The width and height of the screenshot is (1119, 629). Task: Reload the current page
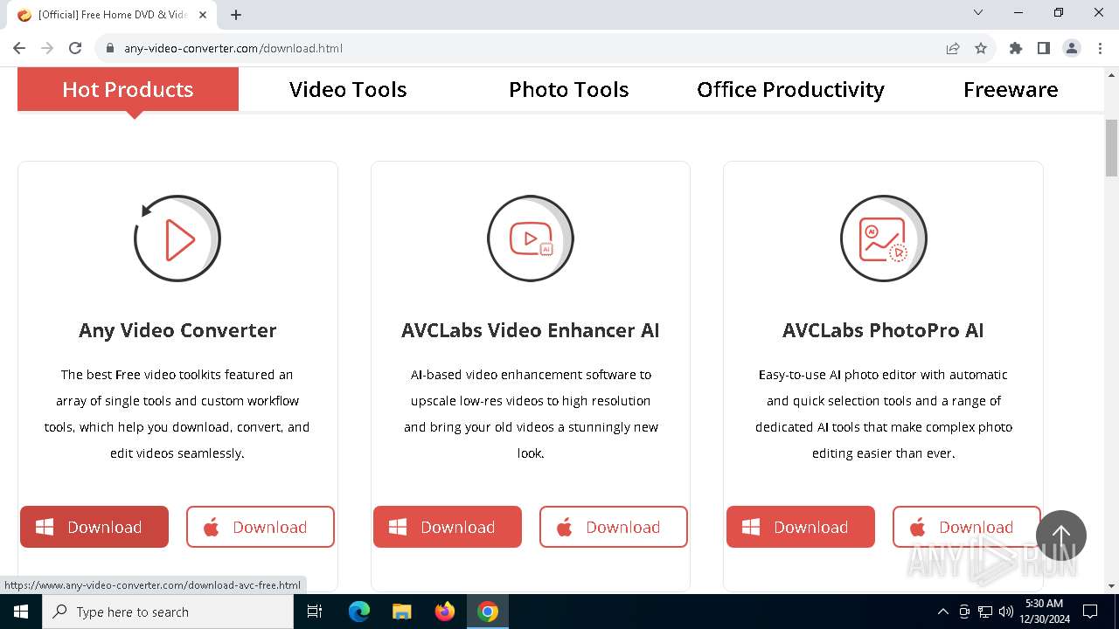pos(75,48)
